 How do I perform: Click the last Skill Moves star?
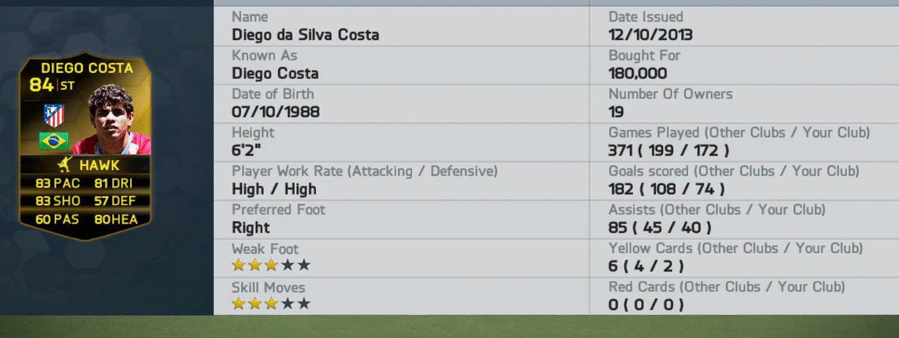(x=304, y=304)
